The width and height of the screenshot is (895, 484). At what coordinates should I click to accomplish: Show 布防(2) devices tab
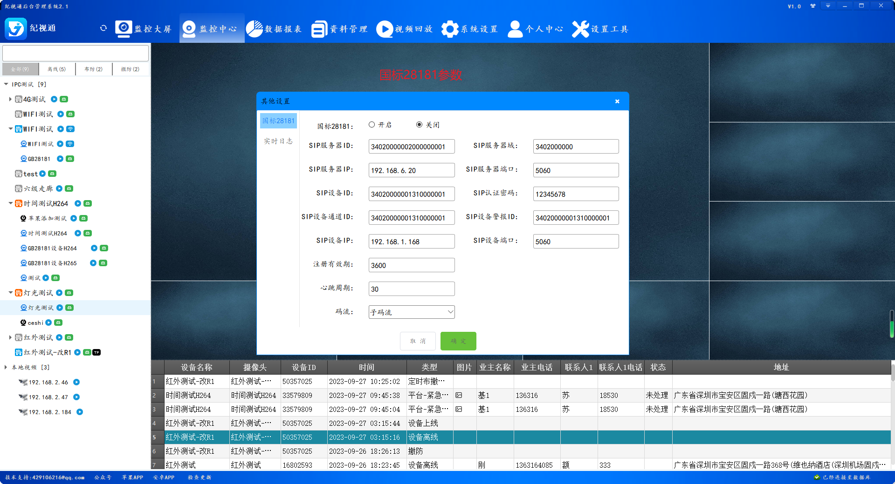pyautogui.click(x=93, y=69)
